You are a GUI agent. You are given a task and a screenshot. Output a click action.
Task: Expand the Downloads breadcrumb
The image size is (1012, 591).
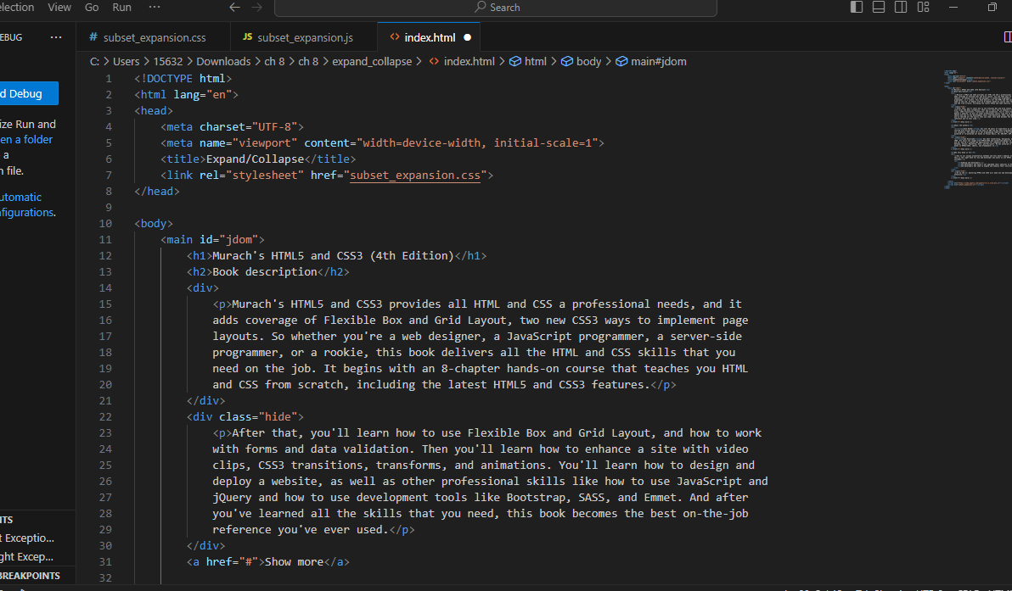tap(223, 61)
